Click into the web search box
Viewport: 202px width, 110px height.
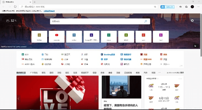100,21
